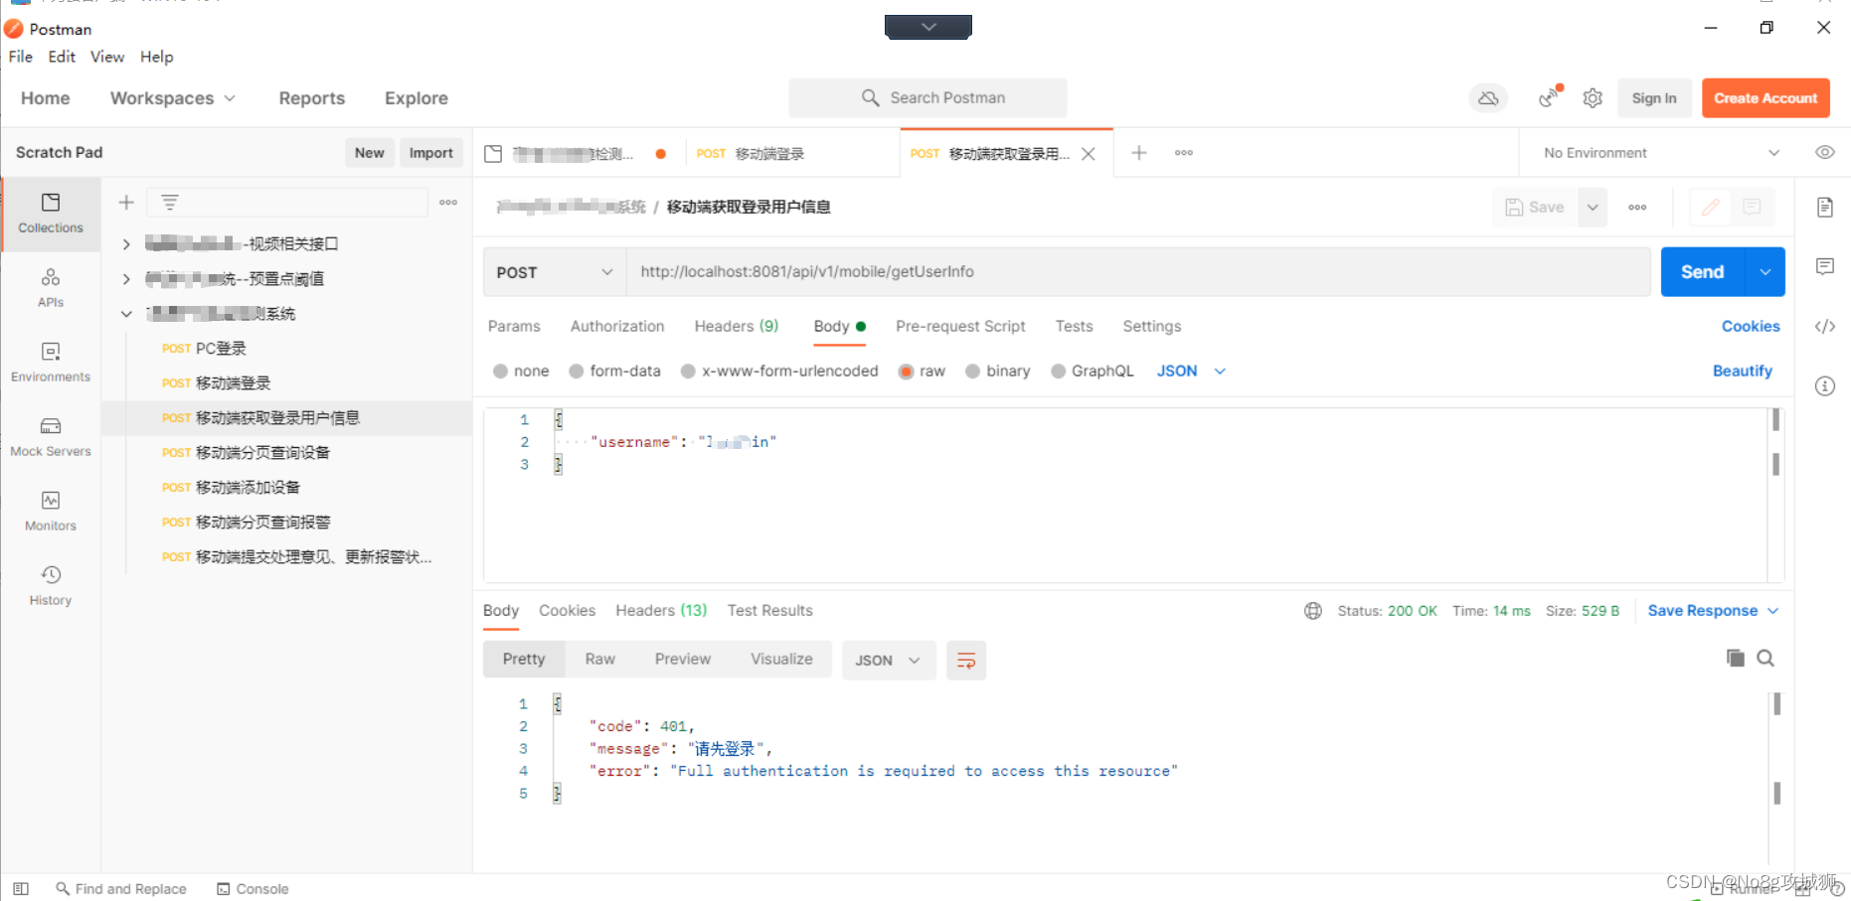Search within the response body
The image size is (1851, 901).
tap(1766, 658)
